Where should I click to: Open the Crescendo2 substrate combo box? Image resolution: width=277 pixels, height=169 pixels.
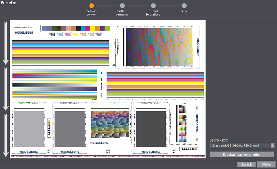coord(242,145)
